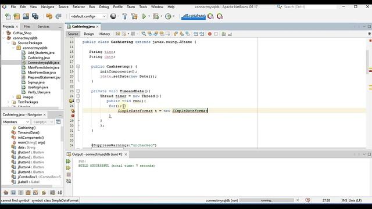Image resolution: width=372 pixels, height=209 pixels.
Task: Switch to the History view
Action: tap(105, 34)
